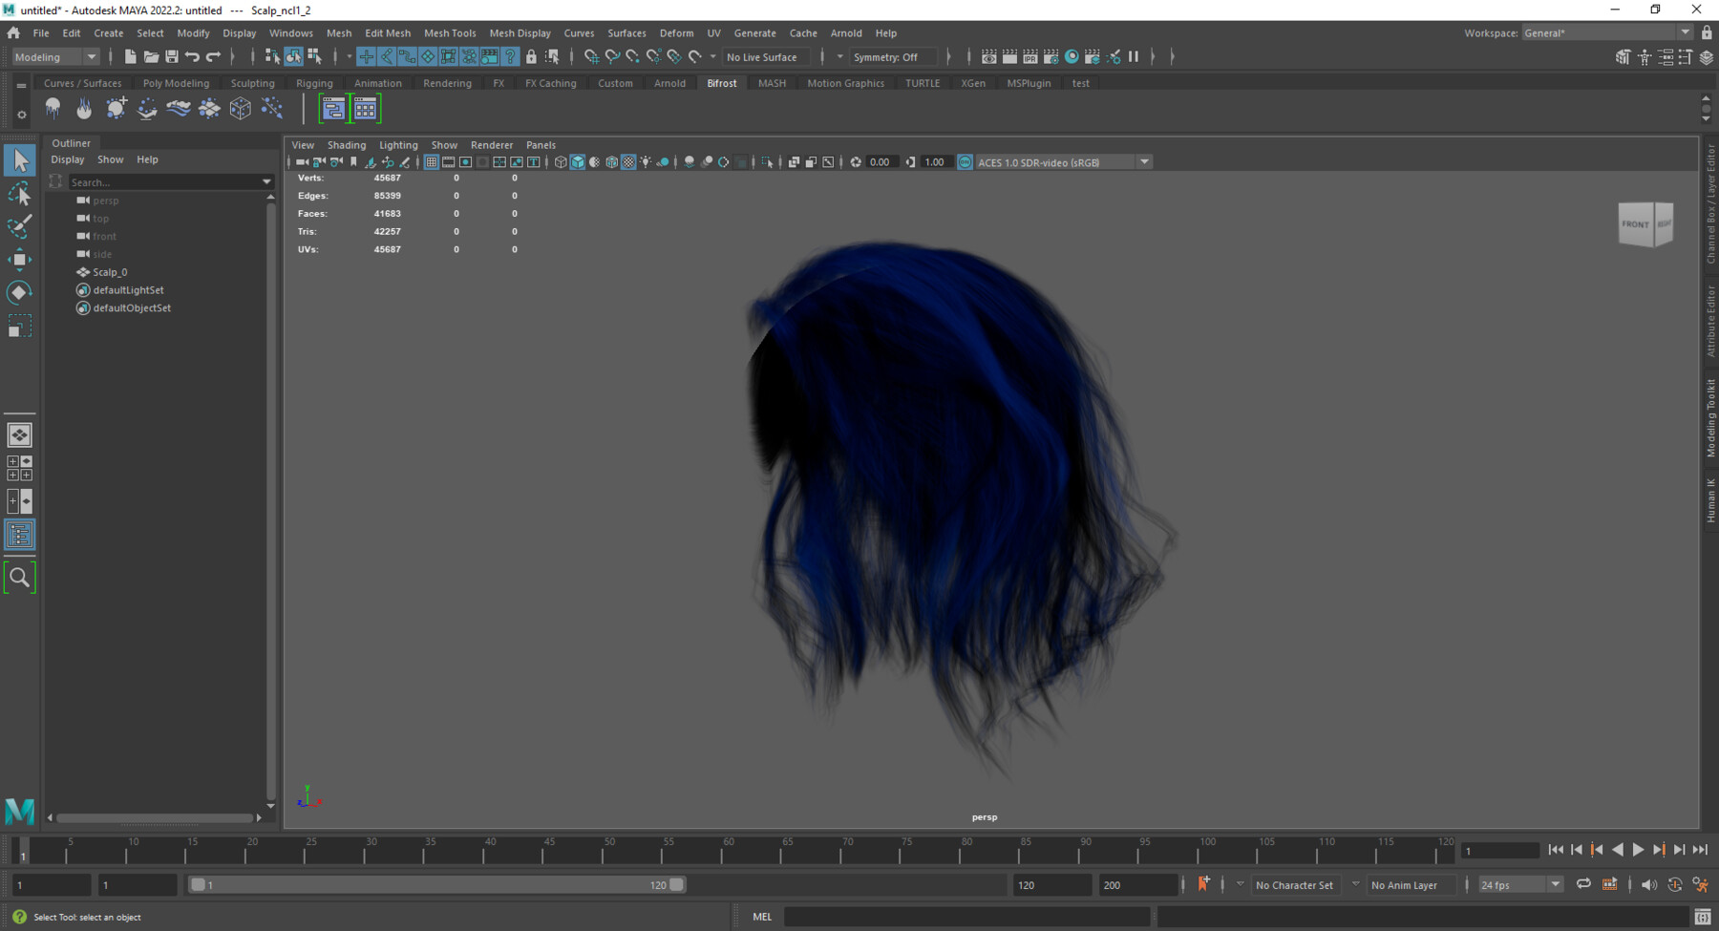
Task: Open the Workspace General dropdown
Action: (x=1607, y=32)
